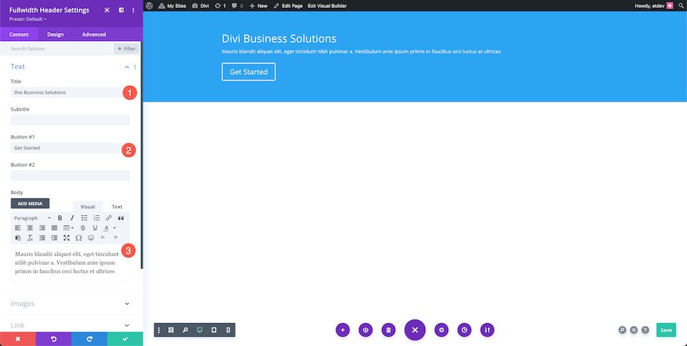This screenshot has height=346, width=687.
Task: Insert a special character with Omega icon
Action: pos(79,238)
